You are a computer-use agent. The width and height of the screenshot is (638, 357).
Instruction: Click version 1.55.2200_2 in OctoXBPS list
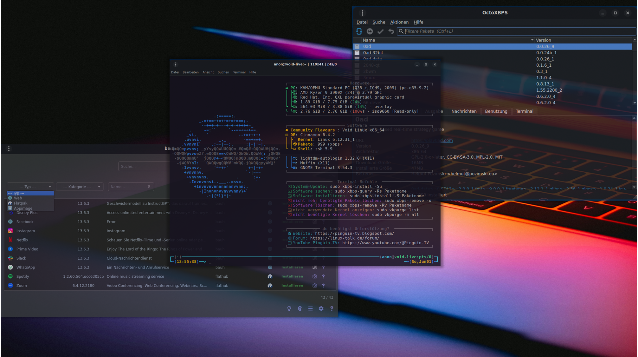549,90
